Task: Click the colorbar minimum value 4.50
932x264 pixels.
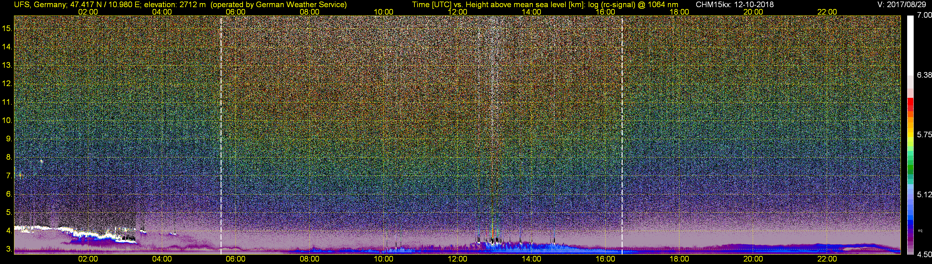Action: (925, 255)
